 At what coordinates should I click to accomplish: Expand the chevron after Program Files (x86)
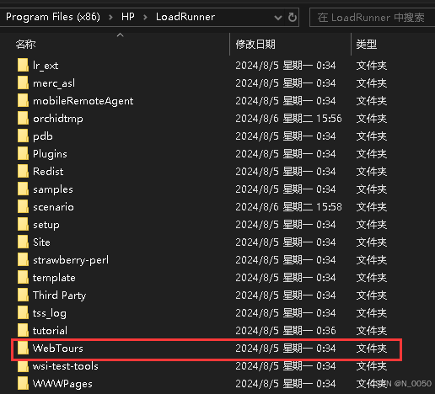click(x=110, y=18)
